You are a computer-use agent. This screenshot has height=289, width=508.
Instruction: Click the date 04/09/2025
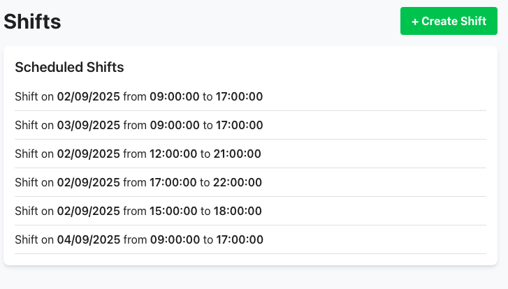click(89, 240)
